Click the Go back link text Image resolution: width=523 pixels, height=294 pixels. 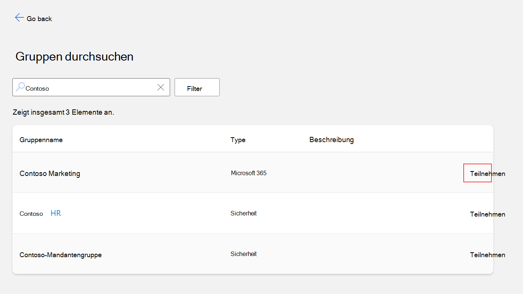[x=39, y=19]
